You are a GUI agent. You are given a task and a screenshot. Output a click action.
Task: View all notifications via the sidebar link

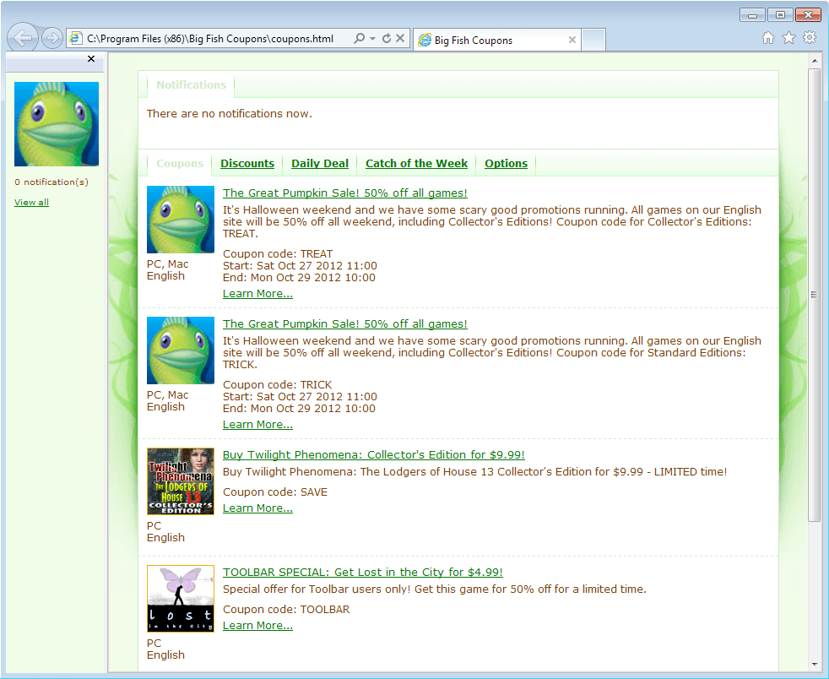pos(31,202)
